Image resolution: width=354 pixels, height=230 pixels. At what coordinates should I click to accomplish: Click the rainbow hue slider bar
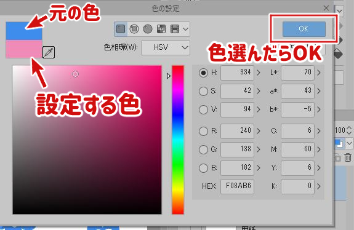coord(178,140)
